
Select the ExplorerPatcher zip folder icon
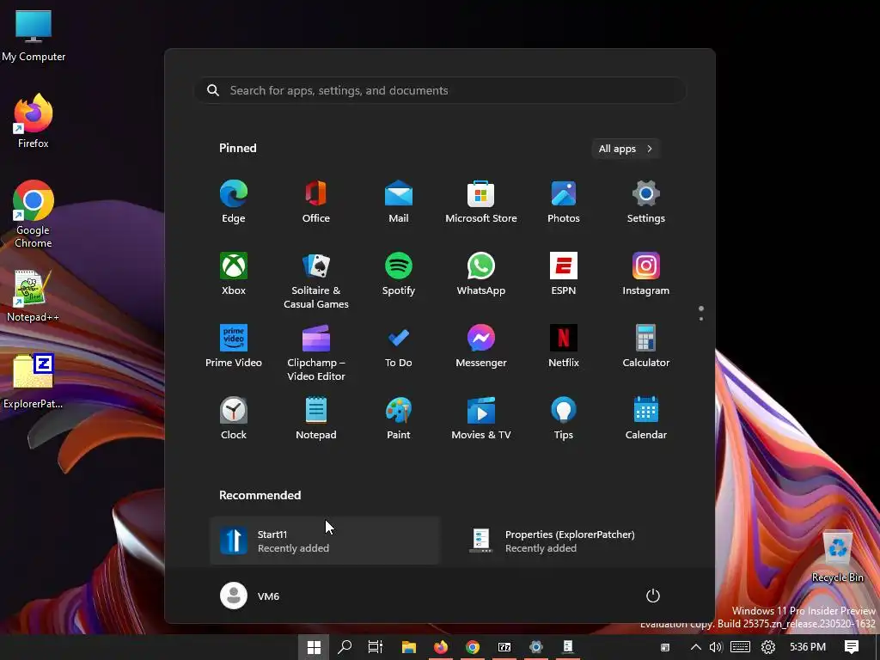point(34,381)
